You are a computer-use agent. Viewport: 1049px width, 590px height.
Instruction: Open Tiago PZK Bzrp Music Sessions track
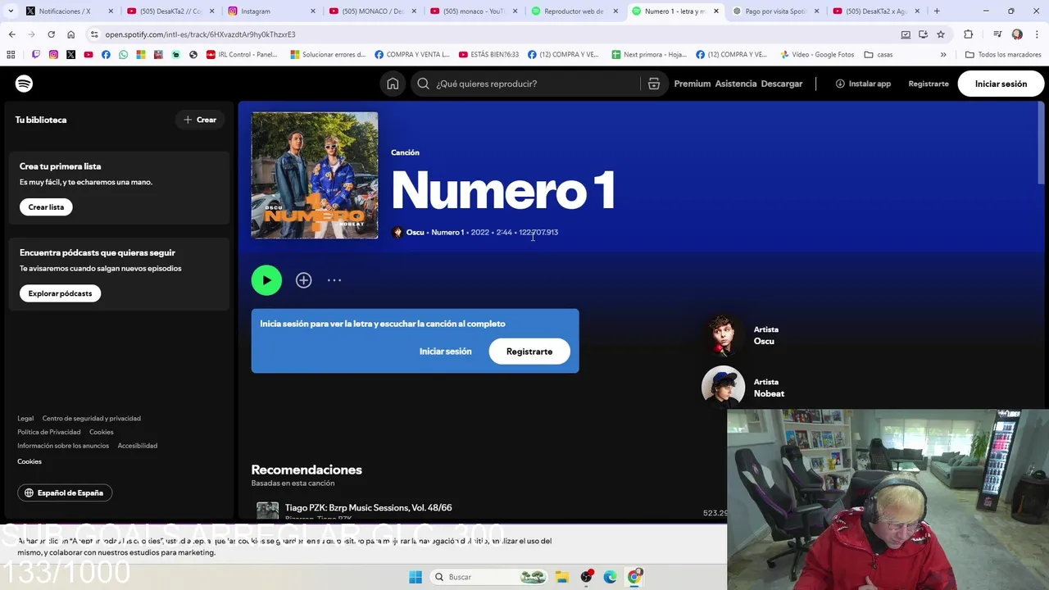point(368,508)
